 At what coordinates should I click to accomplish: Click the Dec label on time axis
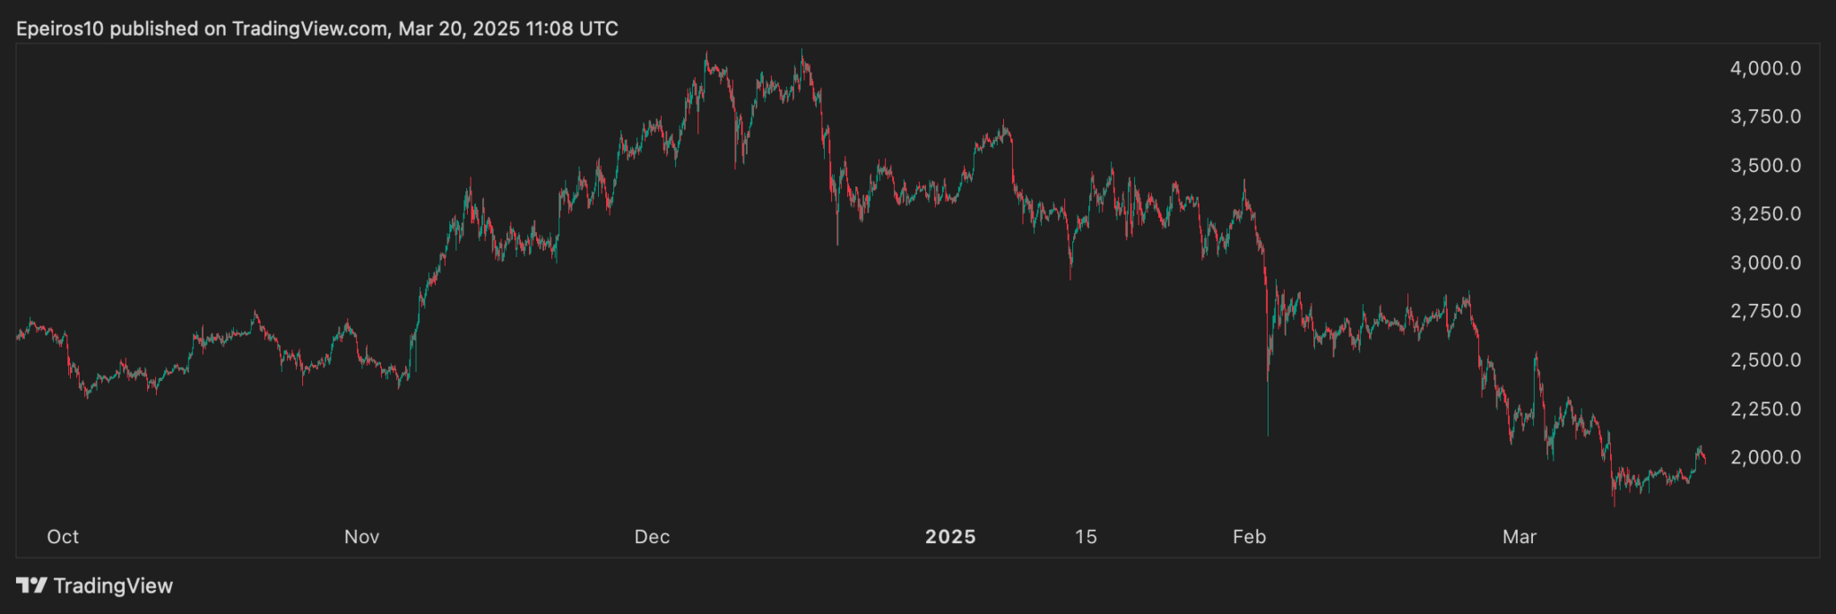(x=652, y=537)
